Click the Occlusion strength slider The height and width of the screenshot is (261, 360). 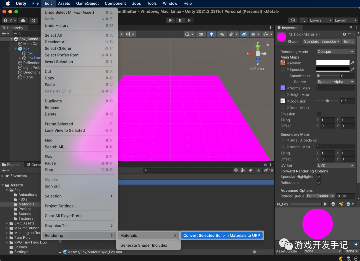tap(327, 101)
